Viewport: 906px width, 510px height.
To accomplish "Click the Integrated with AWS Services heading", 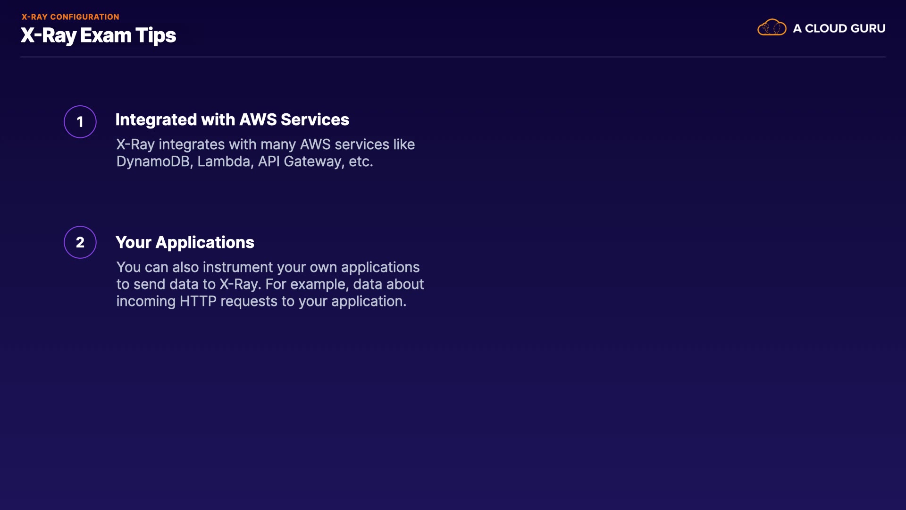I will click(x=232, y=120).
